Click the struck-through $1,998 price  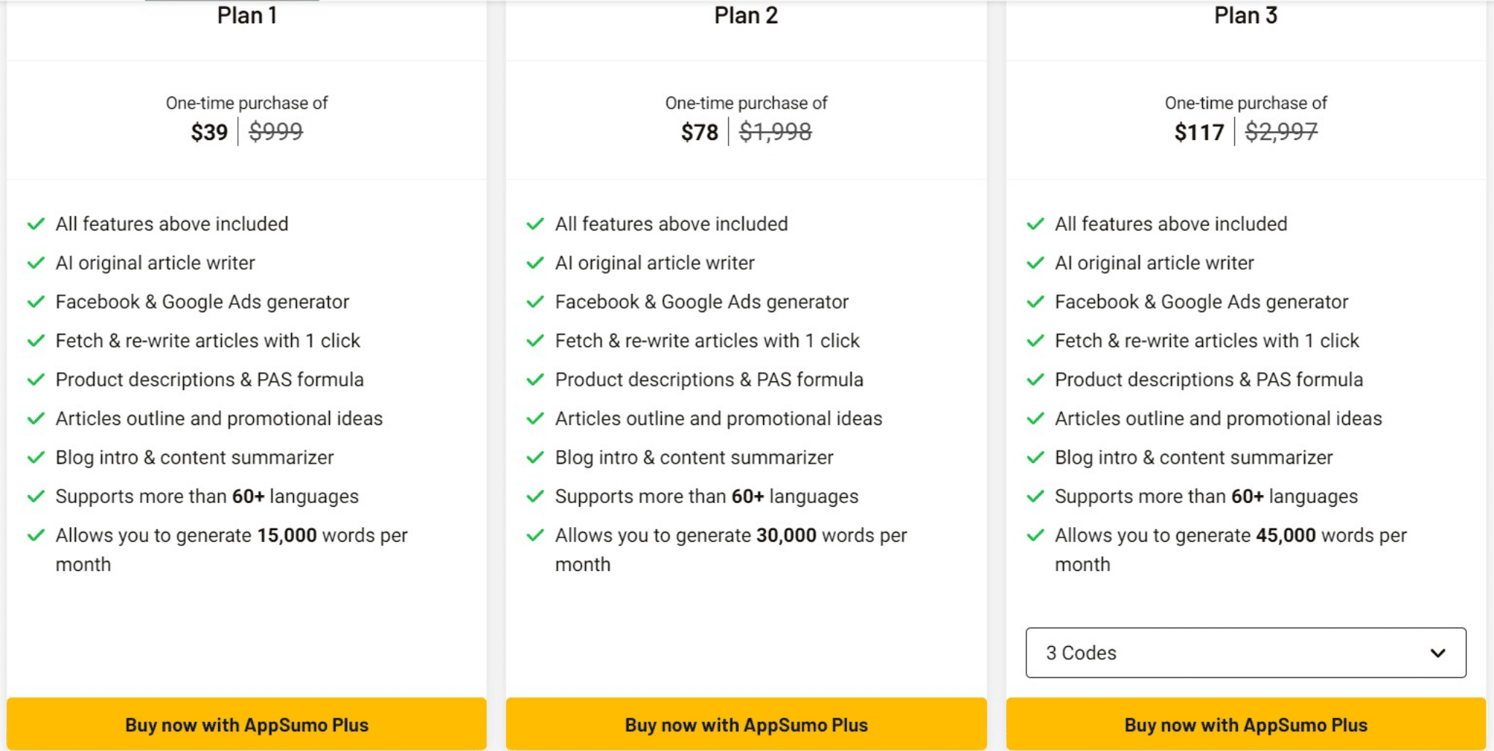point(775,132)
